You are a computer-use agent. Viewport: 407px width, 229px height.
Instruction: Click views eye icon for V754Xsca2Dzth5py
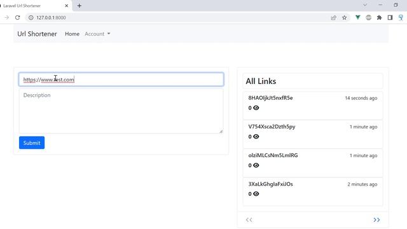click(256, 137)
